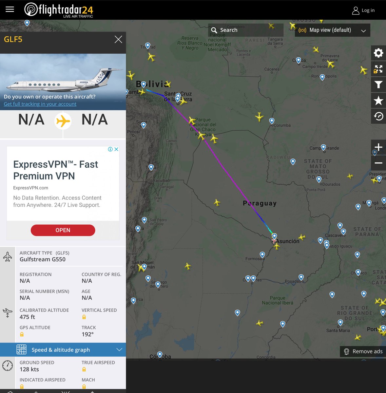The width and height of the screenshot is (386, 393).
Task: Click the speed gauge section icon
Action: (x=8, y=366)
